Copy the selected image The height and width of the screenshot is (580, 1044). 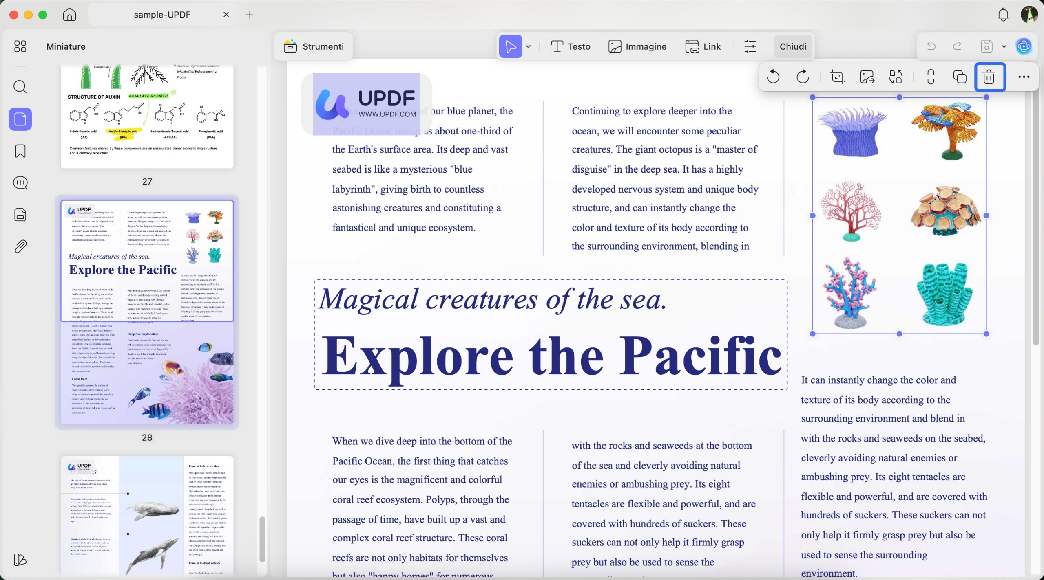pyautogui.click(x=960, y=77)
